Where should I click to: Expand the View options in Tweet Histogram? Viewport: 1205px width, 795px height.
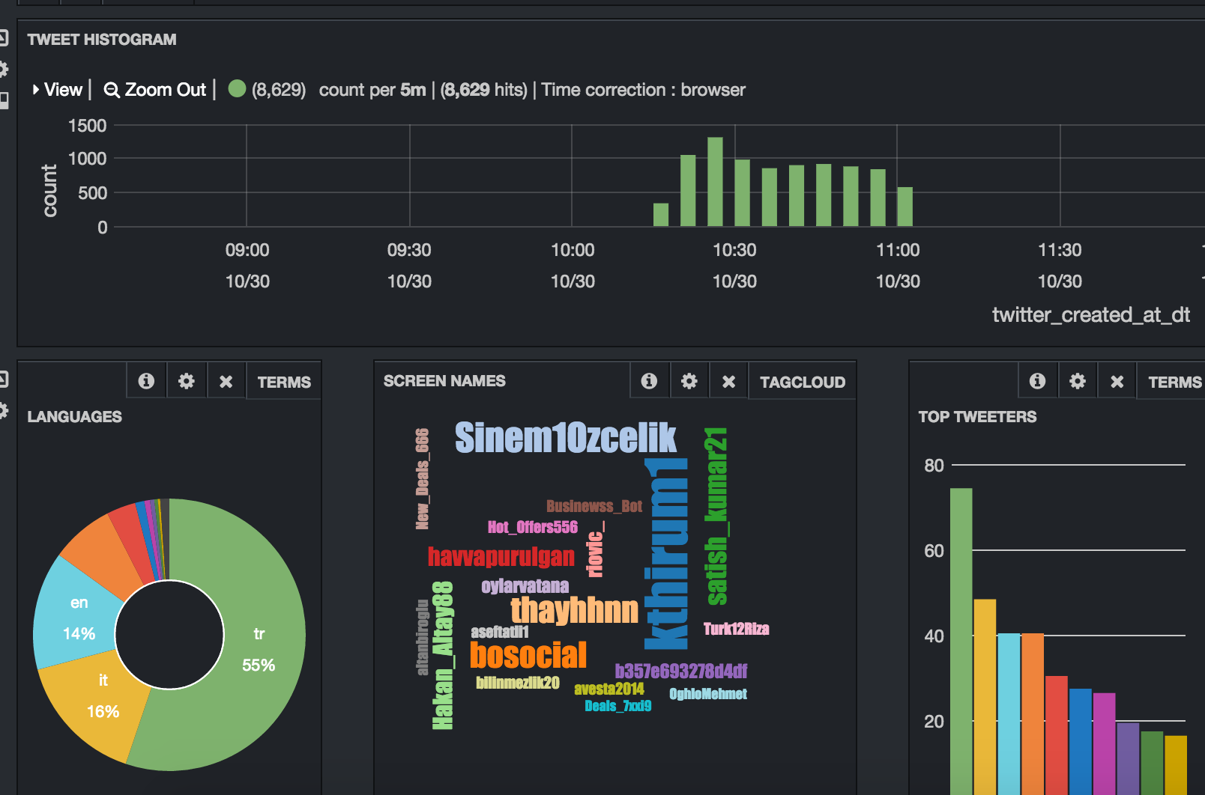click(61, 89)
